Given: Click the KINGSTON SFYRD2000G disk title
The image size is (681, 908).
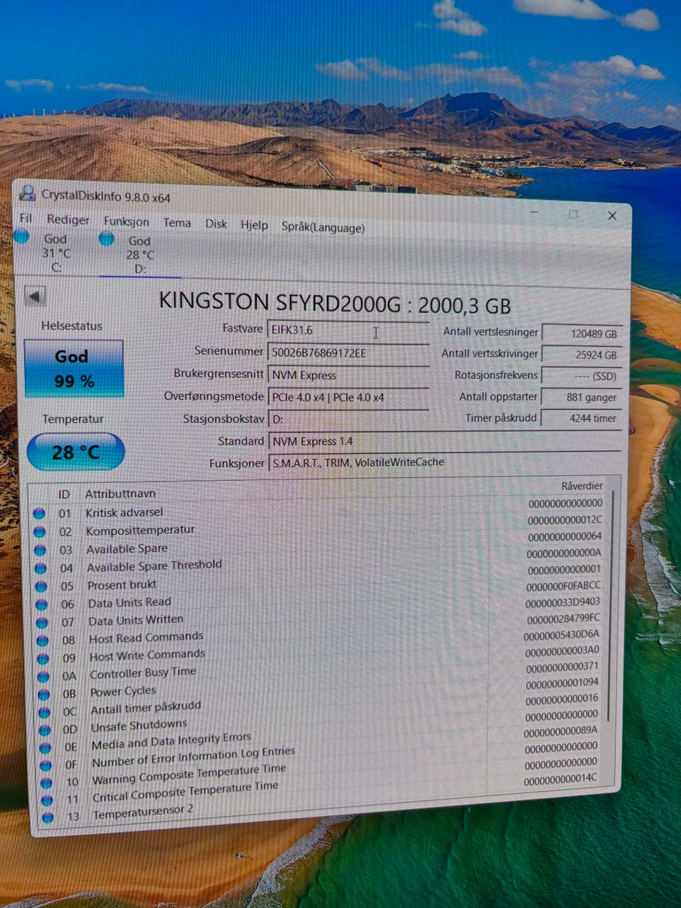Looking at the screenshot, I should [x=335, y=304].
